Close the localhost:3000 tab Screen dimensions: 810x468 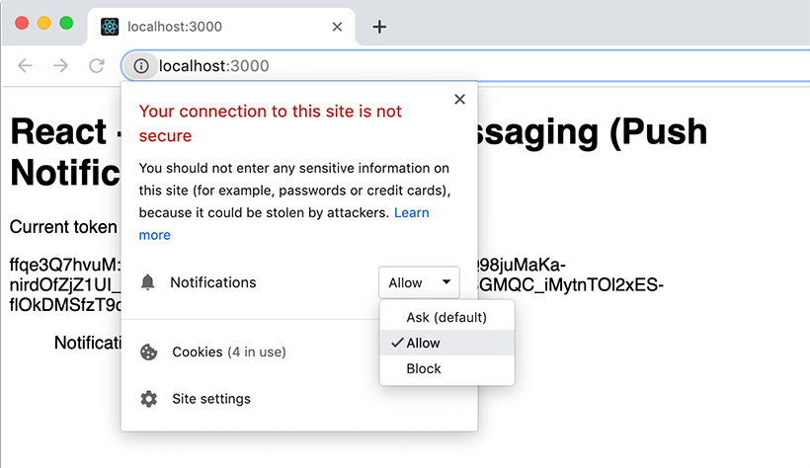click(x=338, y=27)
